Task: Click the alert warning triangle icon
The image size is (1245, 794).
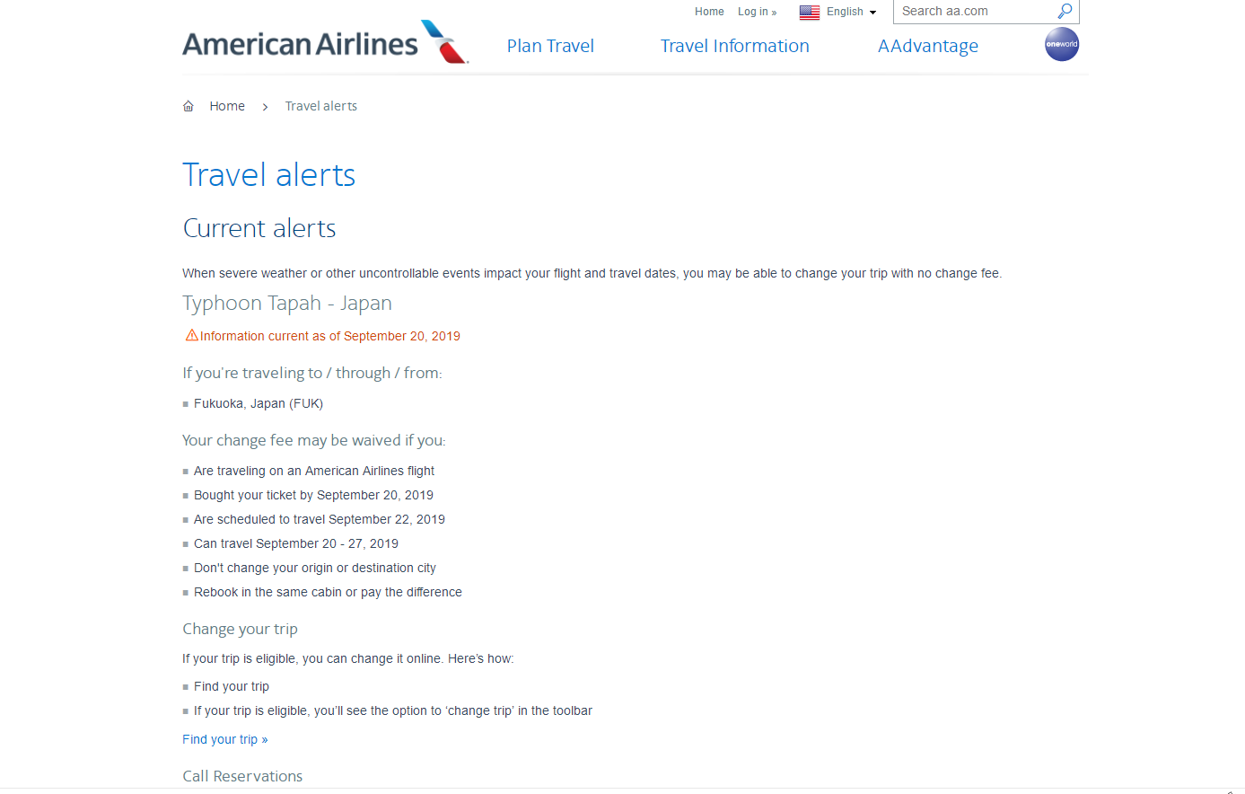Action: tap(191, 335)
